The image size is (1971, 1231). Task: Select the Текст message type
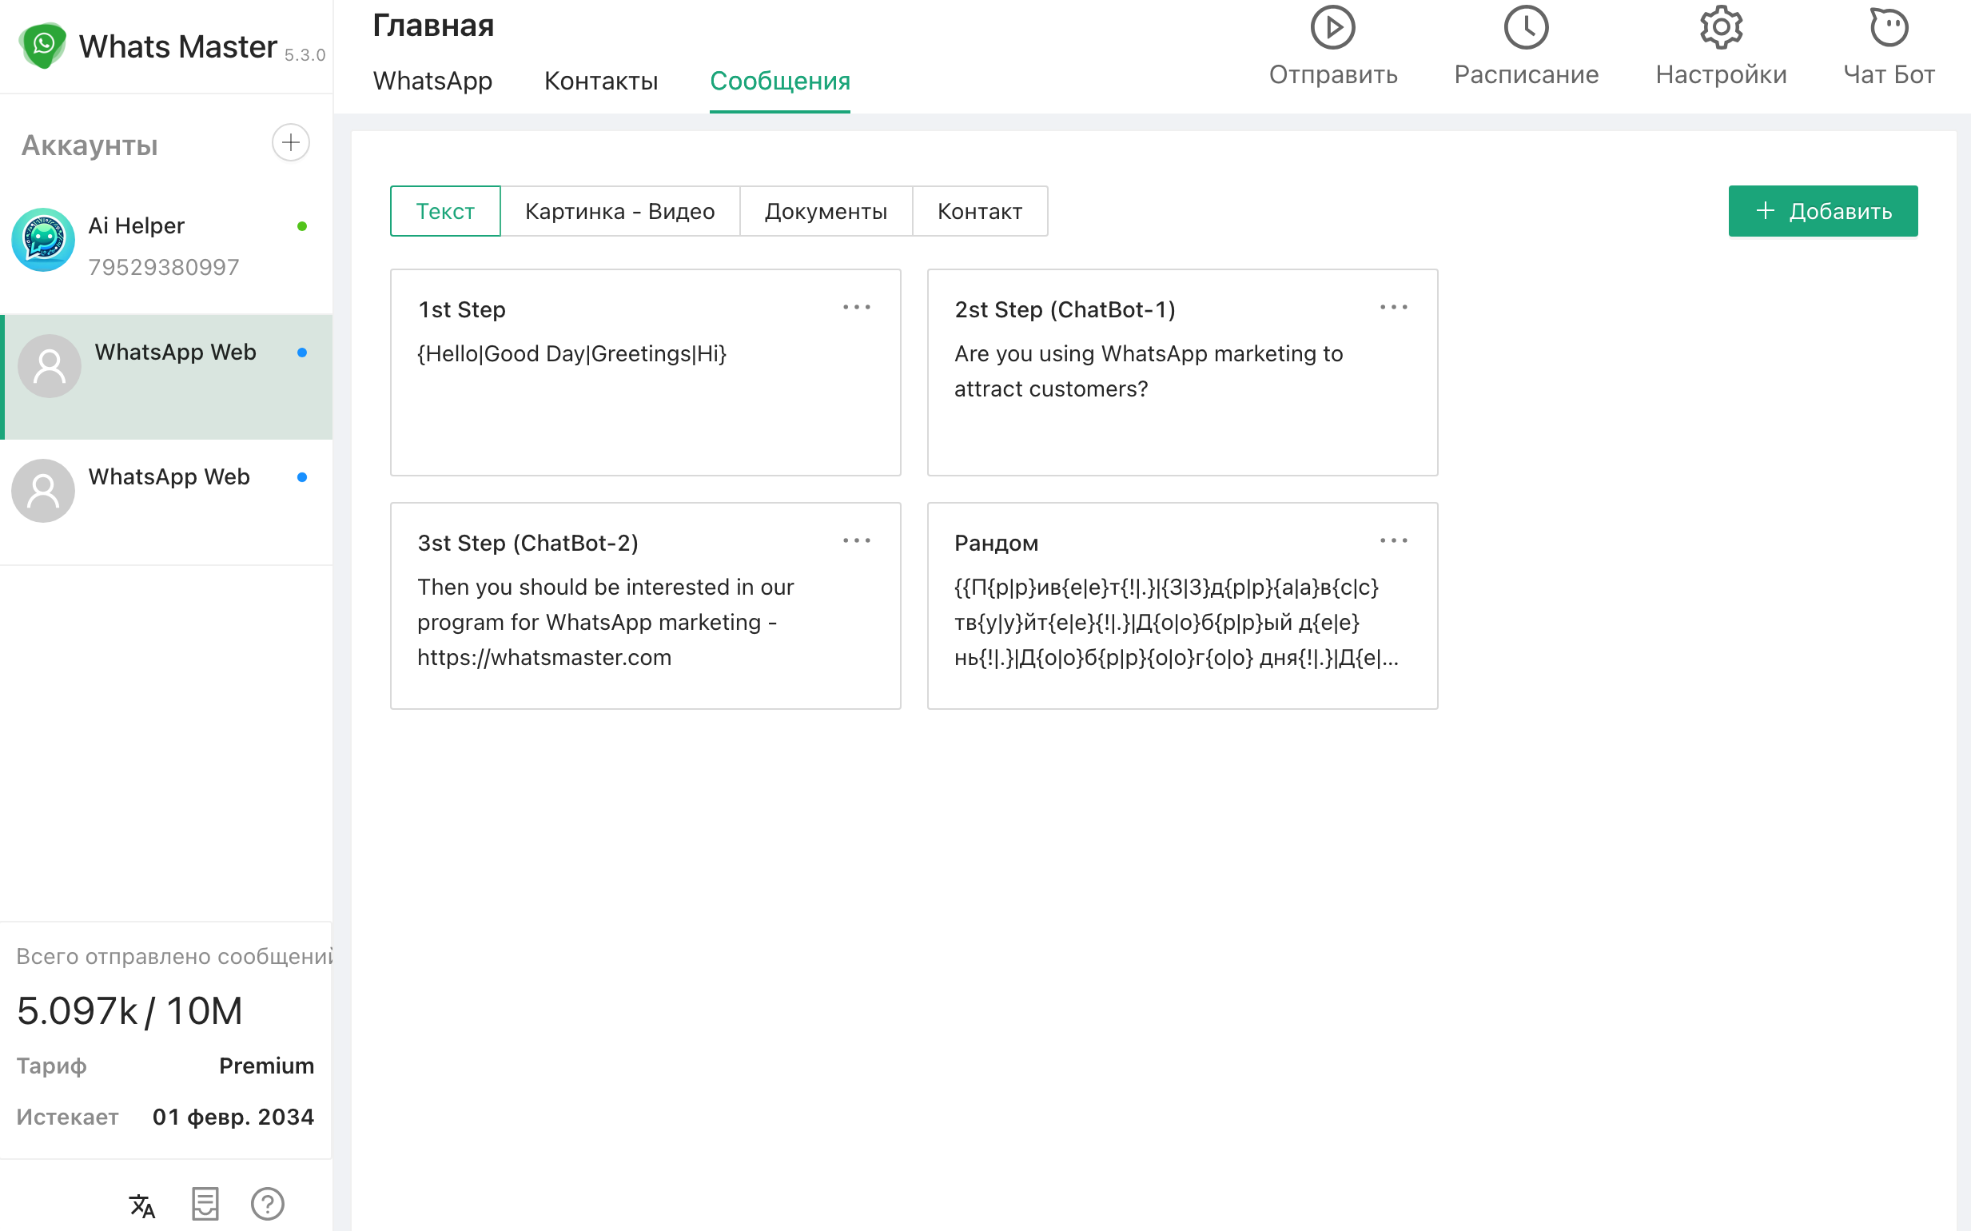tap(444, 212)
